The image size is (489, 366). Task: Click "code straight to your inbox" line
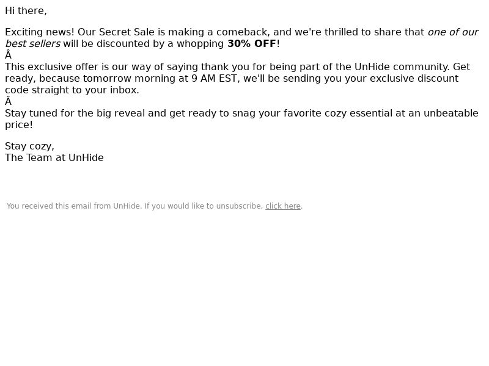tap(72, 90)
